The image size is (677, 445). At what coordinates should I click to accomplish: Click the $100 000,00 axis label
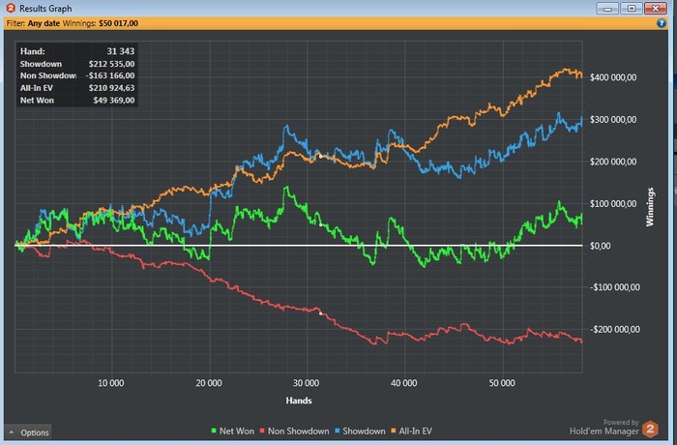(x=613, y=204)
